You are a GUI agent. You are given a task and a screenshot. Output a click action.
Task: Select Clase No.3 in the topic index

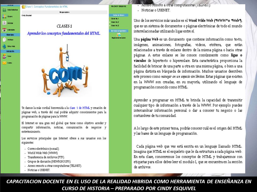pos(115,26)
